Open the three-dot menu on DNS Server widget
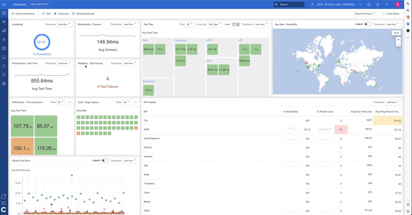 pyautogui.click(x=69, y=102)
